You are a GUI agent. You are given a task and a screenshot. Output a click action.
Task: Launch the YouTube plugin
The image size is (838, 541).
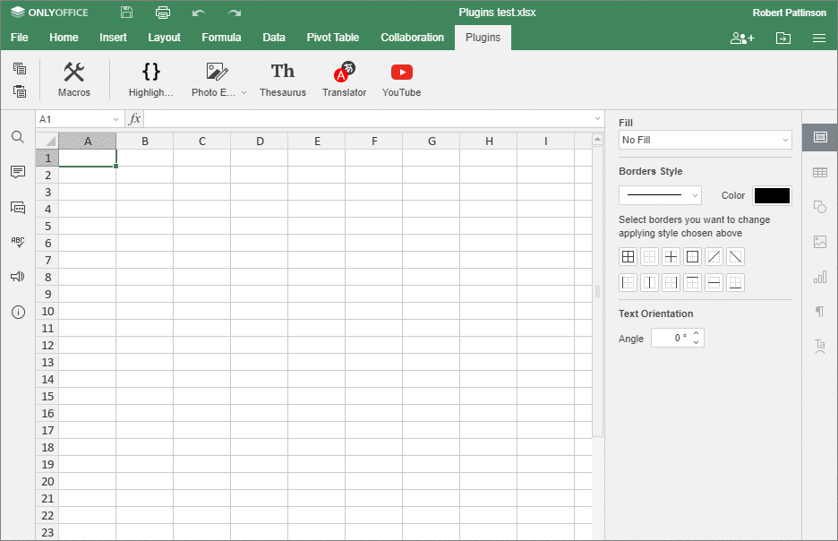coord(401,80)
